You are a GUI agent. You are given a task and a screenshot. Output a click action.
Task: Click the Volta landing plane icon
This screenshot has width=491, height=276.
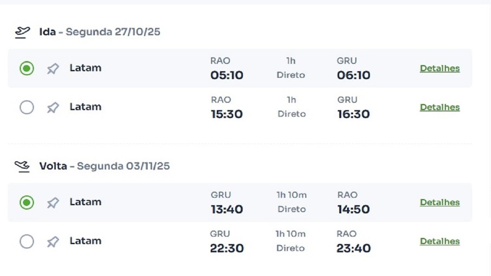click(x=22, y=166)
